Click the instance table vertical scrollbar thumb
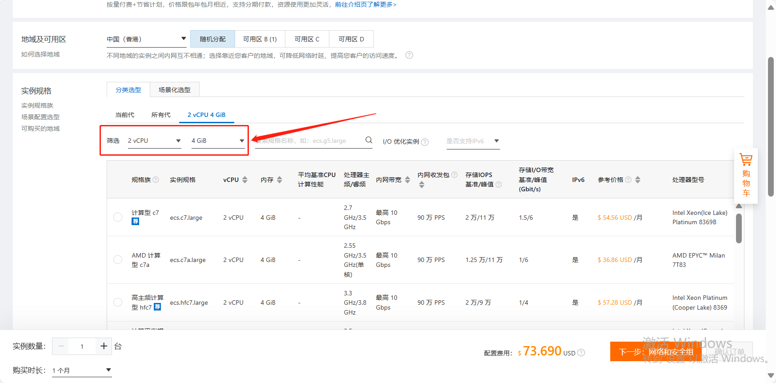This screenshot has height=383, width=776. point(739,229)
